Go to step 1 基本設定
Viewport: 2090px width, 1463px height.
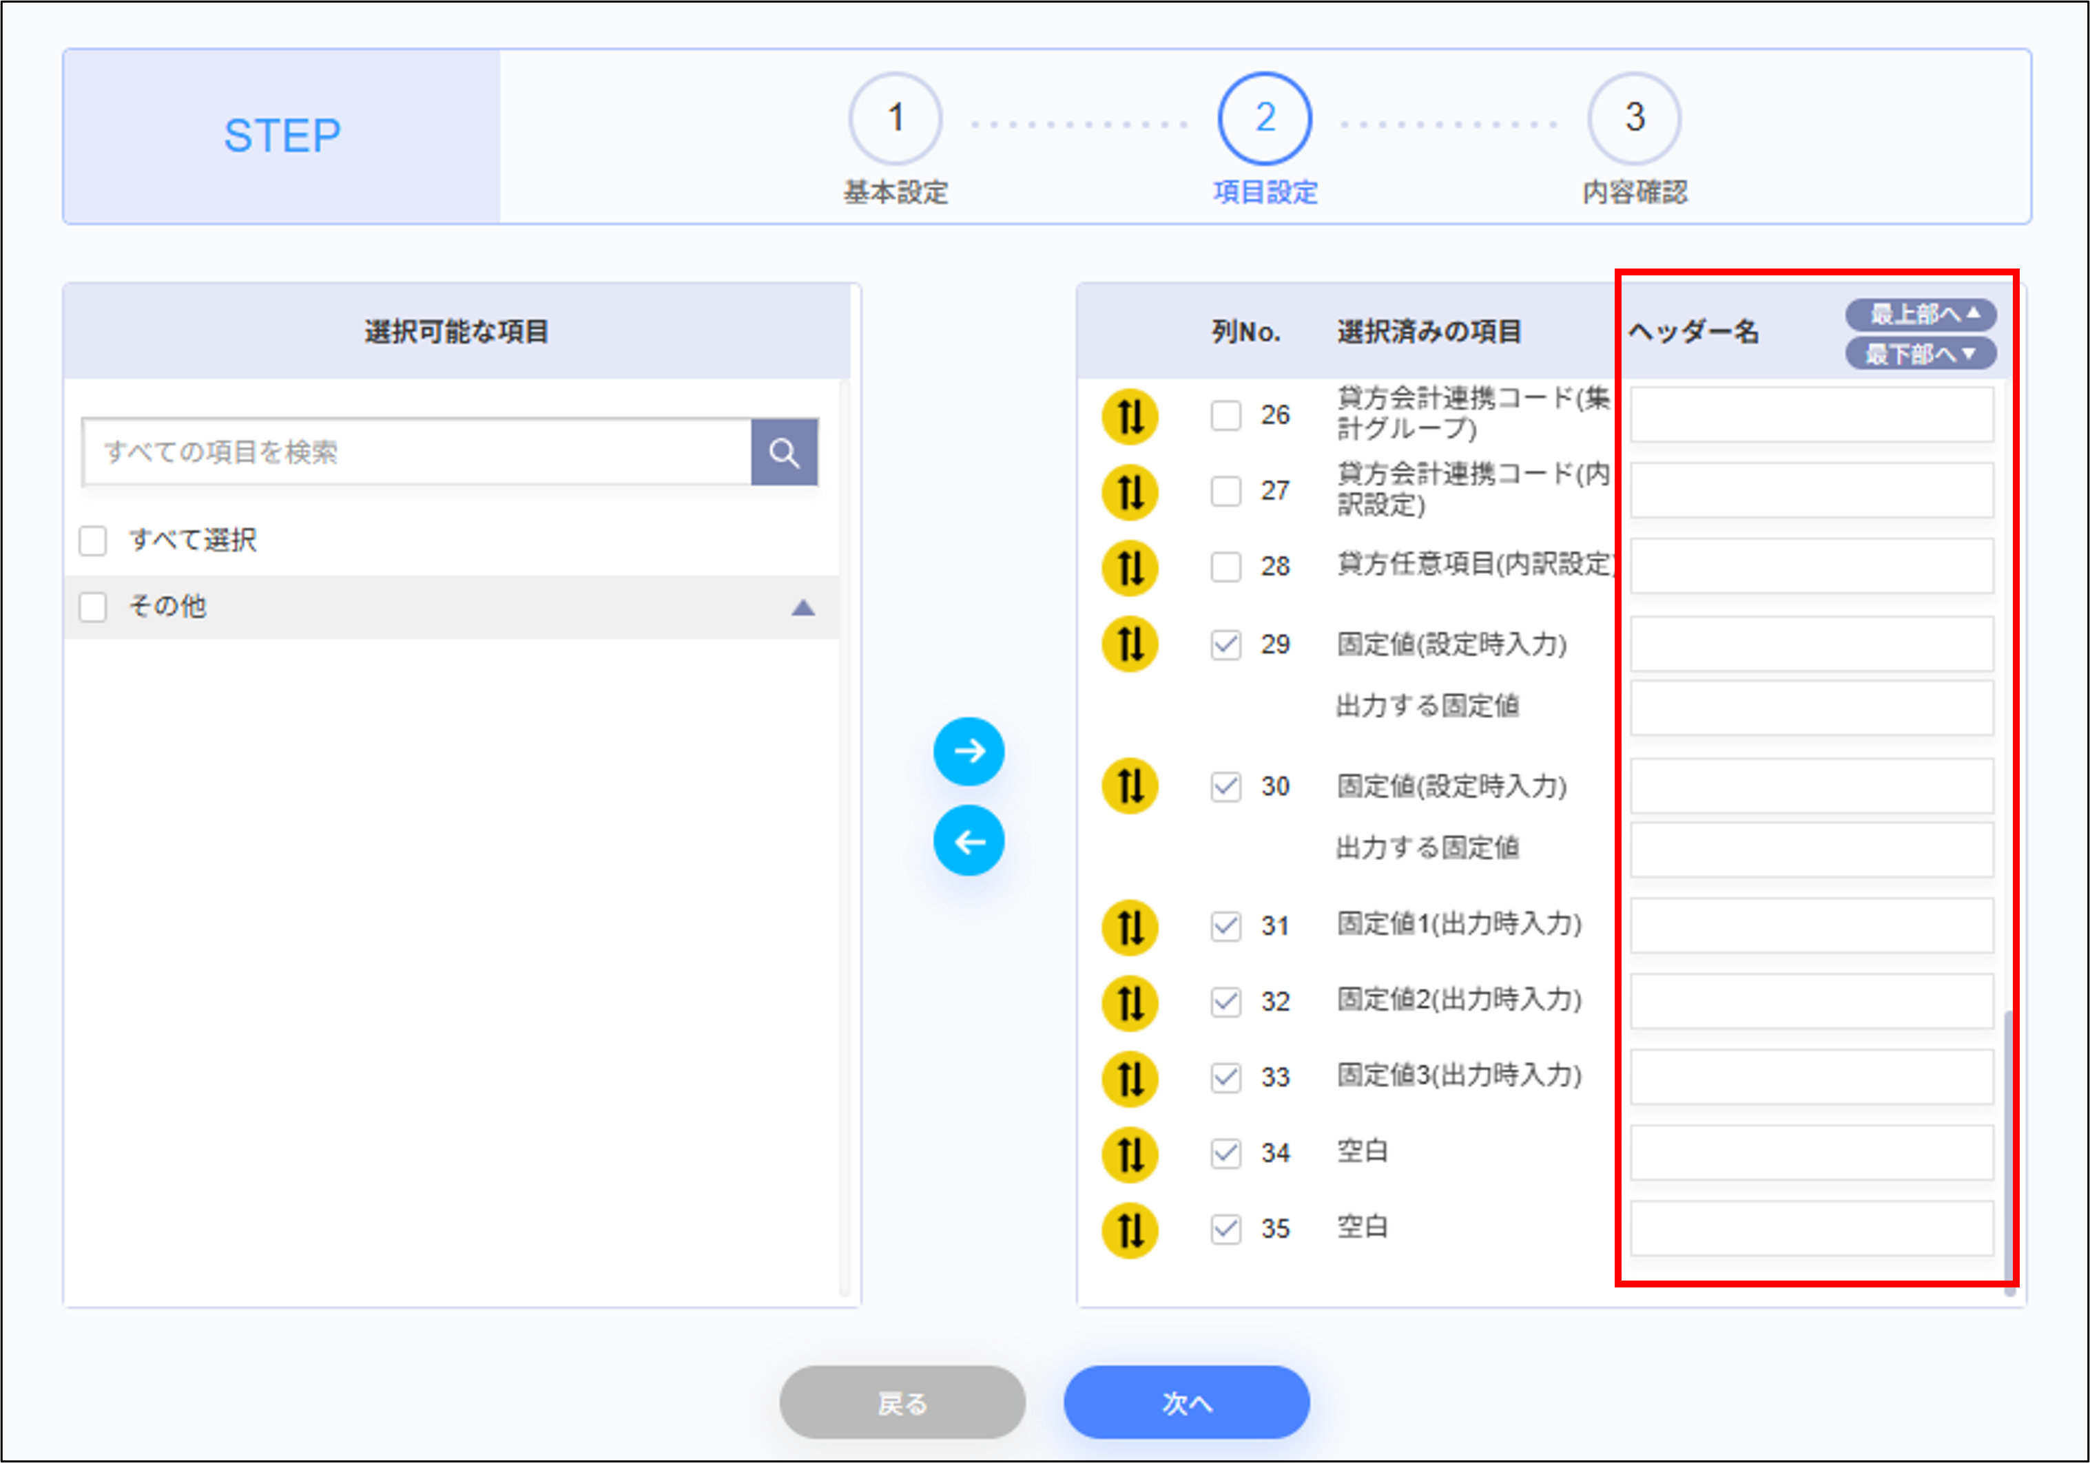click(x=895, y=119)
